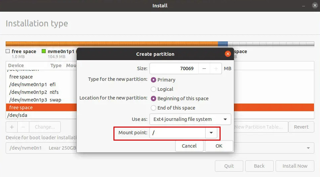Open boot loader device dropdown
The width and height of the screenshot is (320, 177).
(308, 148)
